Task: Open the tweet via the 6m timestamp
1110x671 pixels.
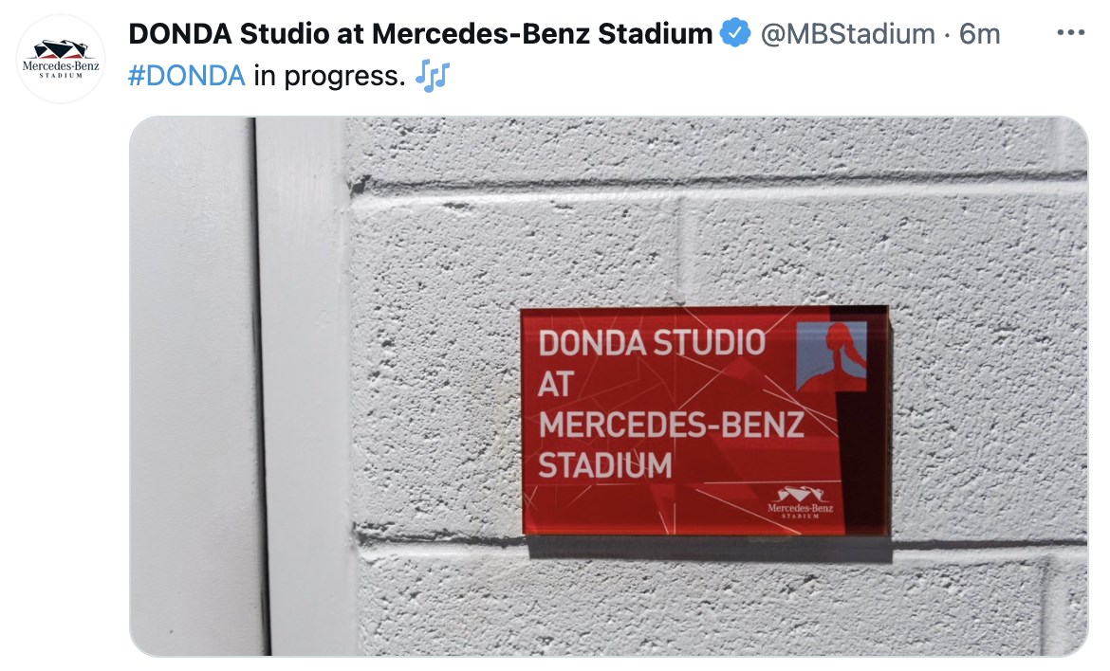Action: 980,33
